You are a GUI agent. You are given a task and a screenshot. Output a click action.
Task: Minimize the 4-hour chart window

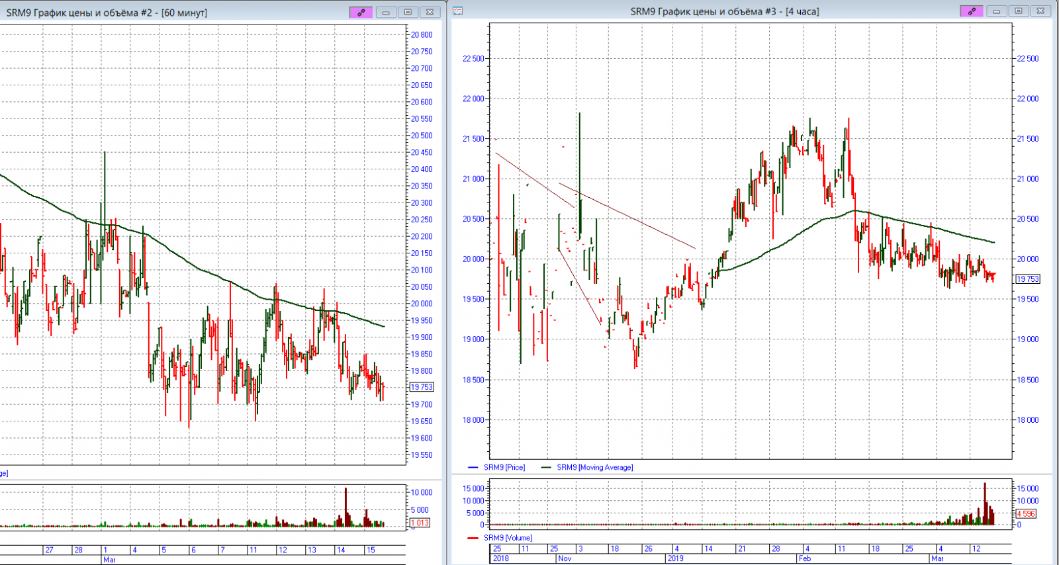(x=996, y=11)
